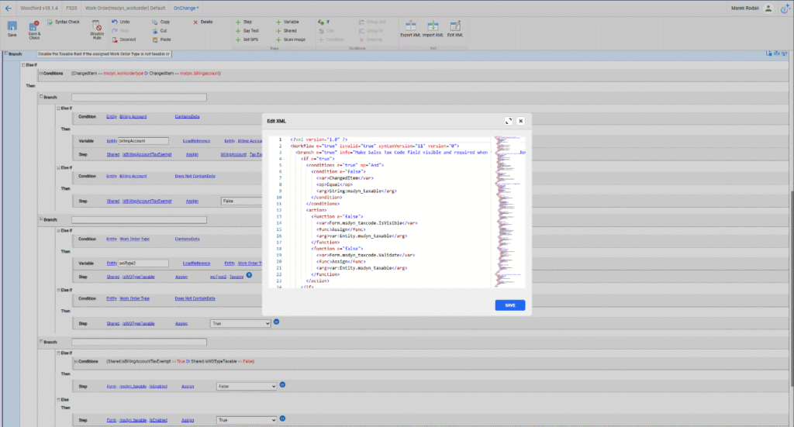Open the isDisabled True value dropdown
This screenshot has height=427, width=794.
(246, 419)
